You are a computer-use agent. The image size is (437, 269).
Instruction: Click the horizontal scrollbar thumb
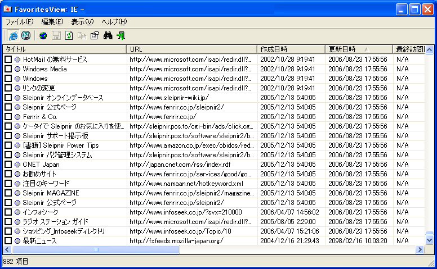coord(96,249)
